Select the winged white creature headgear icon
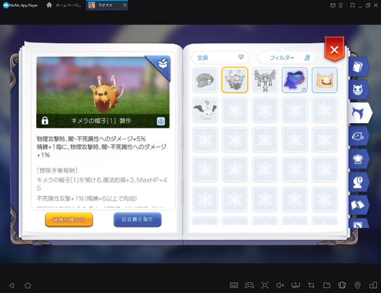Screen dimensions: 381x293 [205, 110]
